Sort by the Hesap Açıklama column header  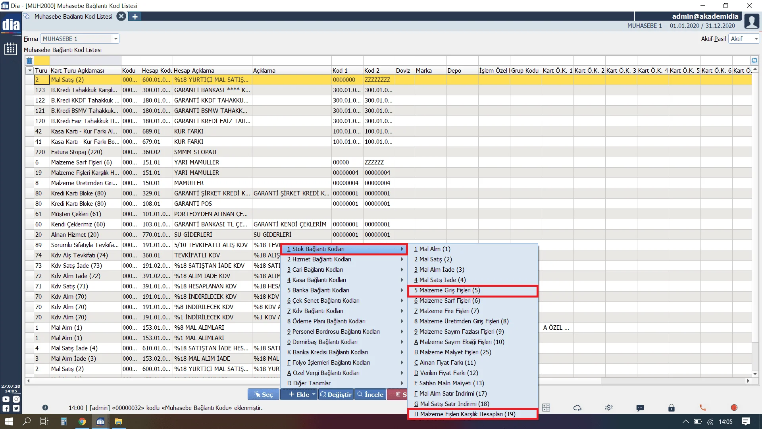[x=212, y=70]
